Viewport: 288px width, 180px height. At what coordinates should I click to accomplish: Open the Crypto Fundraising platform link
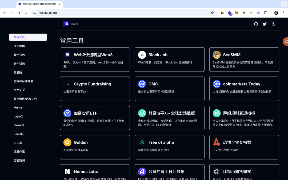pyautogui.click(x=95, y=89)
